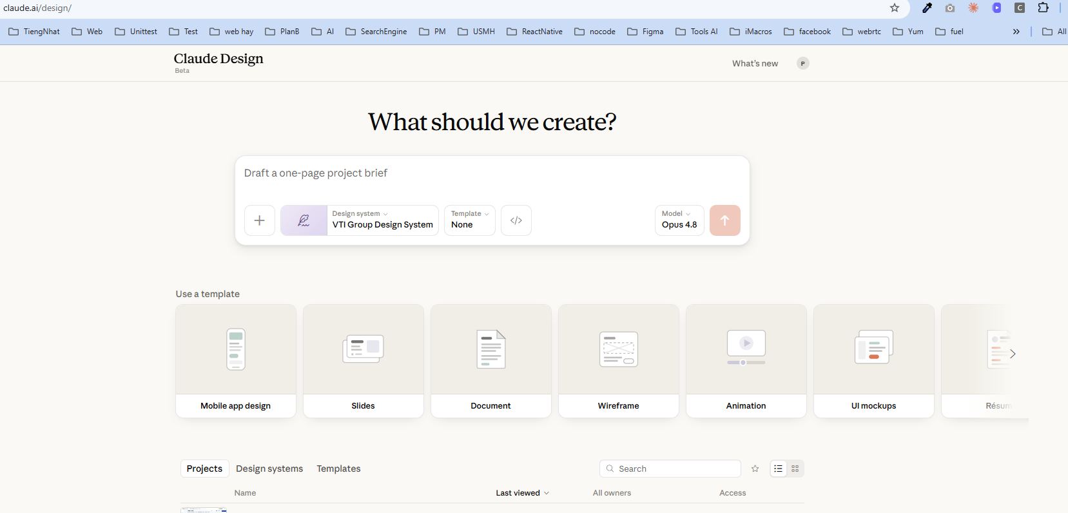Select the Projects tab

pos(204,469)
